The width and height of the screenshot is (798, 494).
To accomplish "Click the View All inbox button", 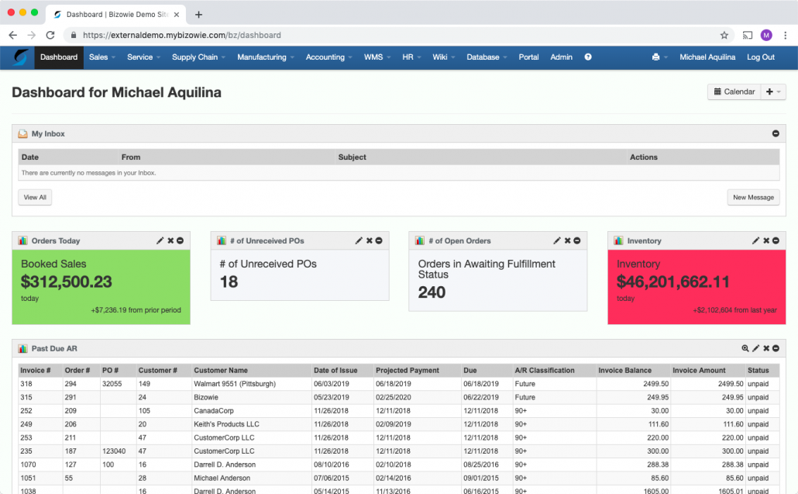I will tap(35, 198).
